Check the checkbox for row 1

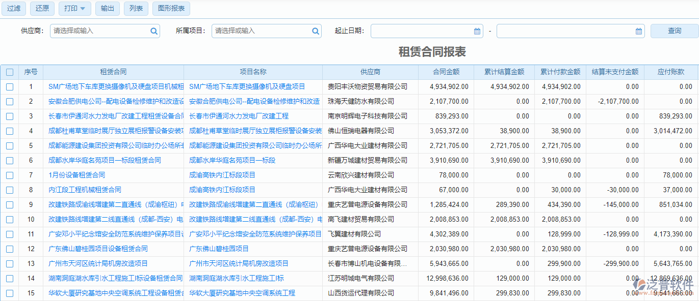click(x=9, y=86)
